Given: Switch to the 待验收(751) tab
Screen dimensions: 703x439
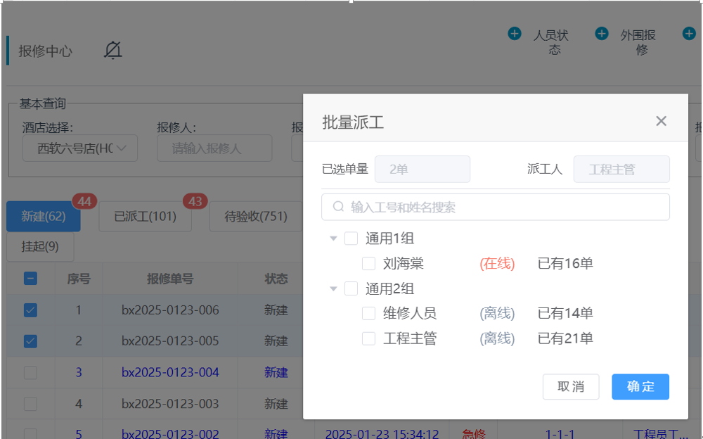Looking at the screenshot, I should [256, 217].
